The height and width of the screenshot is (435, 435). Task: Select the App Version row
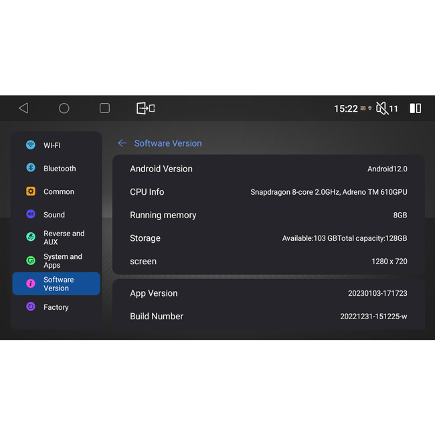268,293
